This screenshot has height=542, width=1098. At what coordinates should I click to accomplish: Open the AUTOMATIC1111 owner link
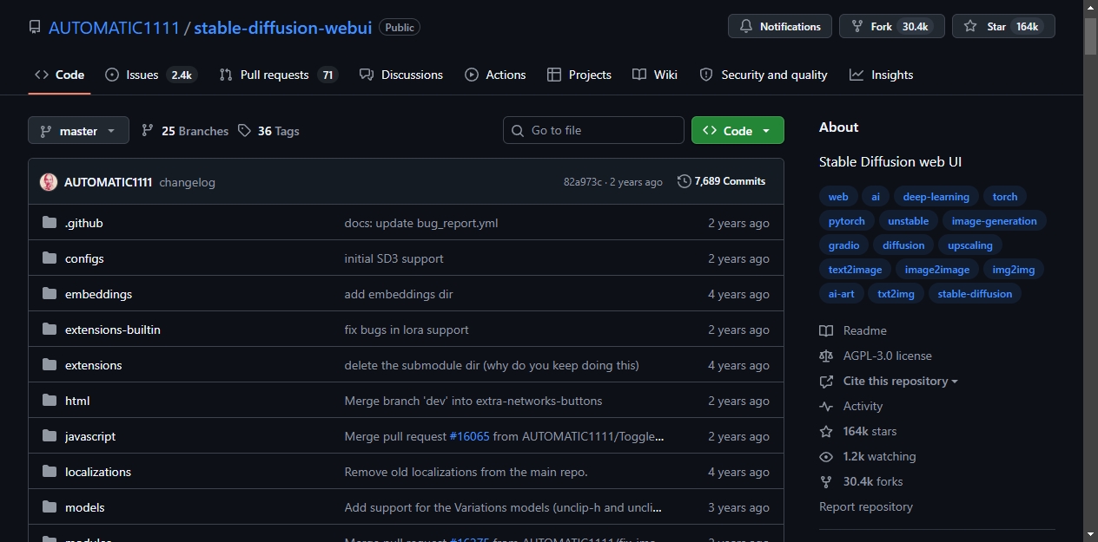click(114, 27)
